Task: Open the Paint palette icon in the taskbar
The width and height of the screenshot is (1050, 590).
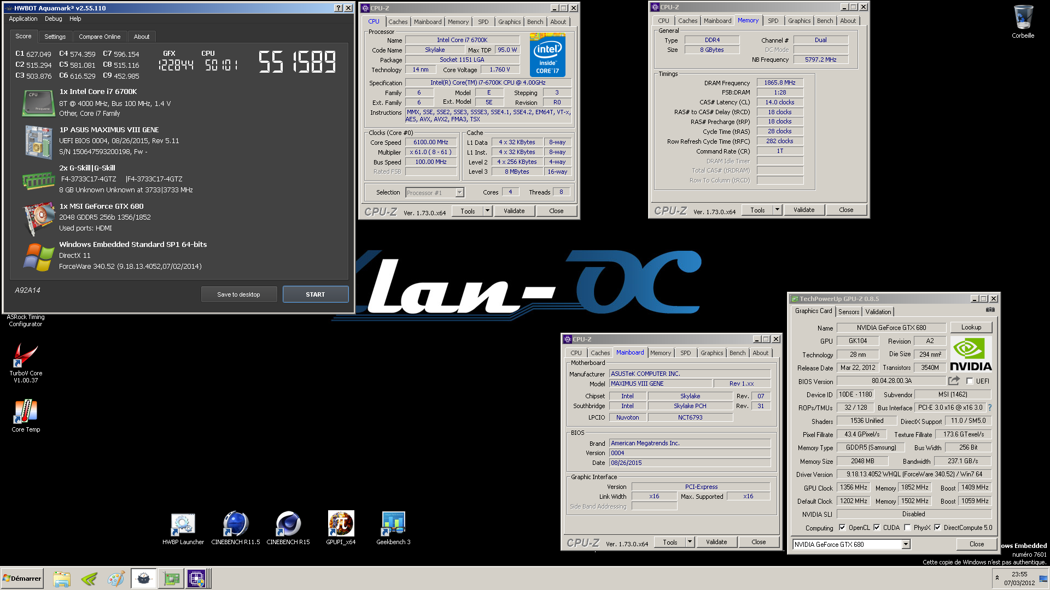Action: tap(116, 579)
